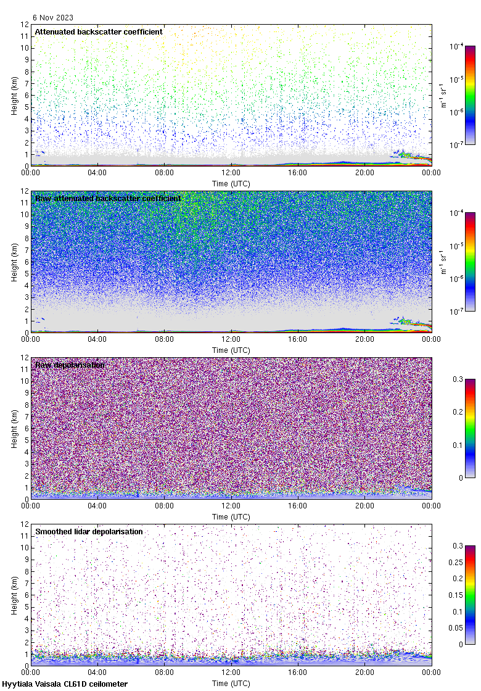Screen dimensions: 481x691
Task: Click the raw depolarisation colour bar
Action: 471,428
